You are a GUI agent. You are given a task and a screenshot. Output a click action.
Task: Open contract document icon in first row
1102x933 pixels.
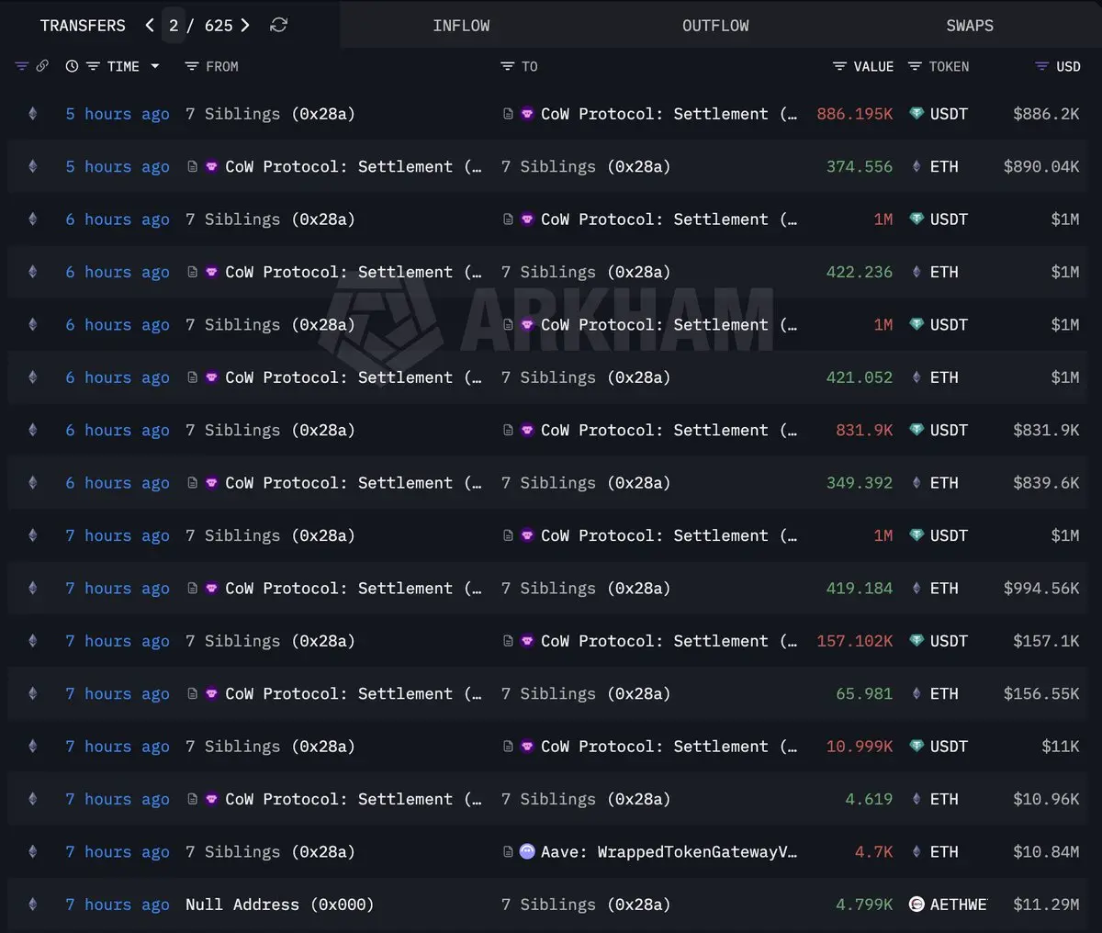(508, 114)
